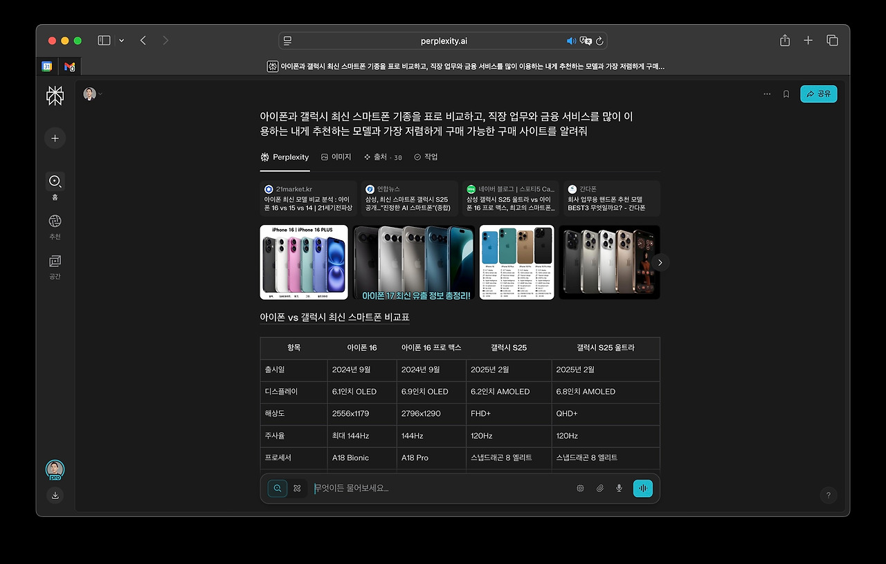Open pinned Google Calendar tab
The image size is (886, 564).
click(x=47, y=66)
